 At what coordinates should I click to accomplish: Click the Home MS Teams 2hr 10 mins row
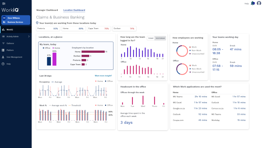190,97
